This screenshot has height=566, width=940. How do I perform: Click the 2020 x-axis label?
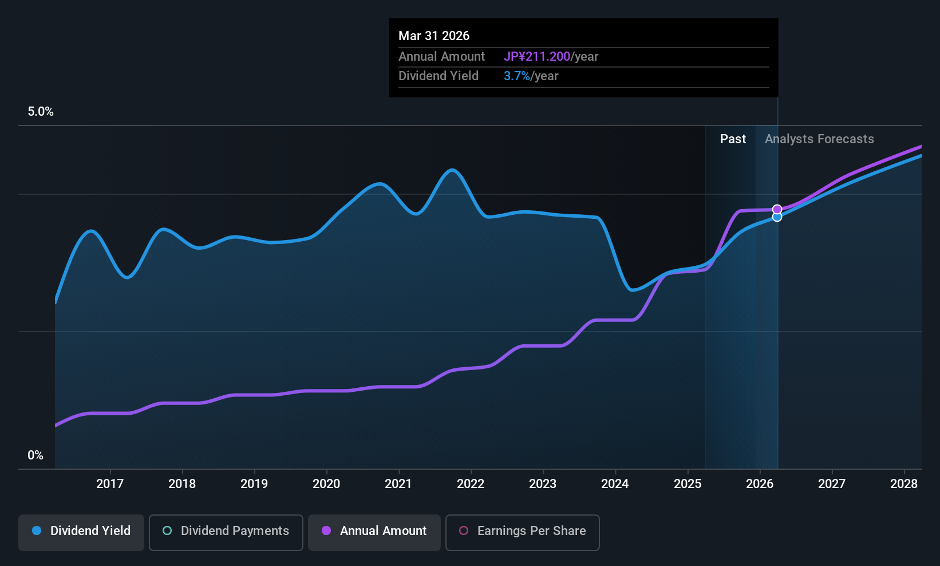click(x=326, y=484)
